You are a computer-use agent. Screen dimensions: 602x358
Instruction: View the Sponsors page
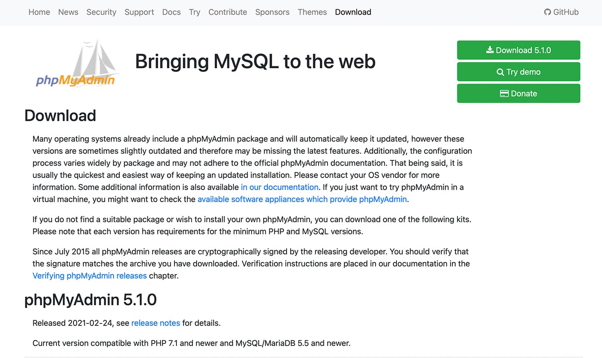[272, 12]
